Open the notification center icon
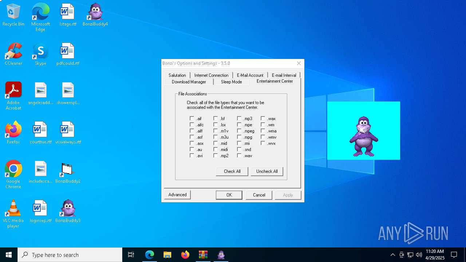The image size is (466, 262). 454,255
